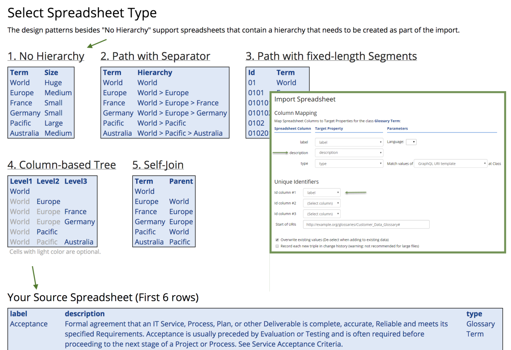Click the Self-Join Term/Parent example table

(x=164, y=211)
